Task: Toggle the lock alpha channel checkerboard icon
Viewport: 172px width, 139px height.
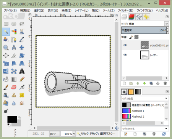Action: tap(136, 37)
